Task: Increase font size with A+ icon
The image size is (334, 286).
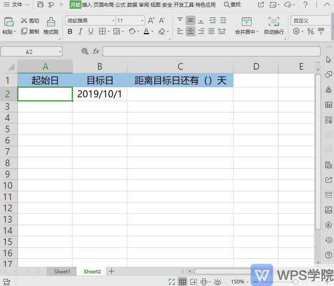Action: tap(151, 21)
